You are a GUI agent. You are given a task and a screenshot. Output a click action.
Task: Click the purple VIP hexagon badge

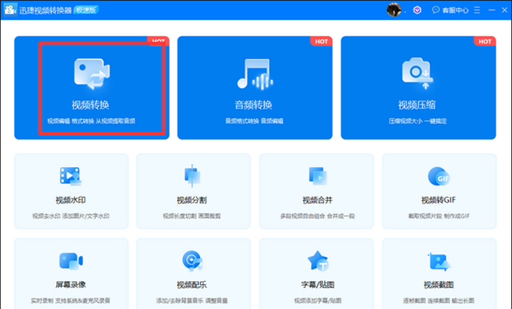click(417, 10)
